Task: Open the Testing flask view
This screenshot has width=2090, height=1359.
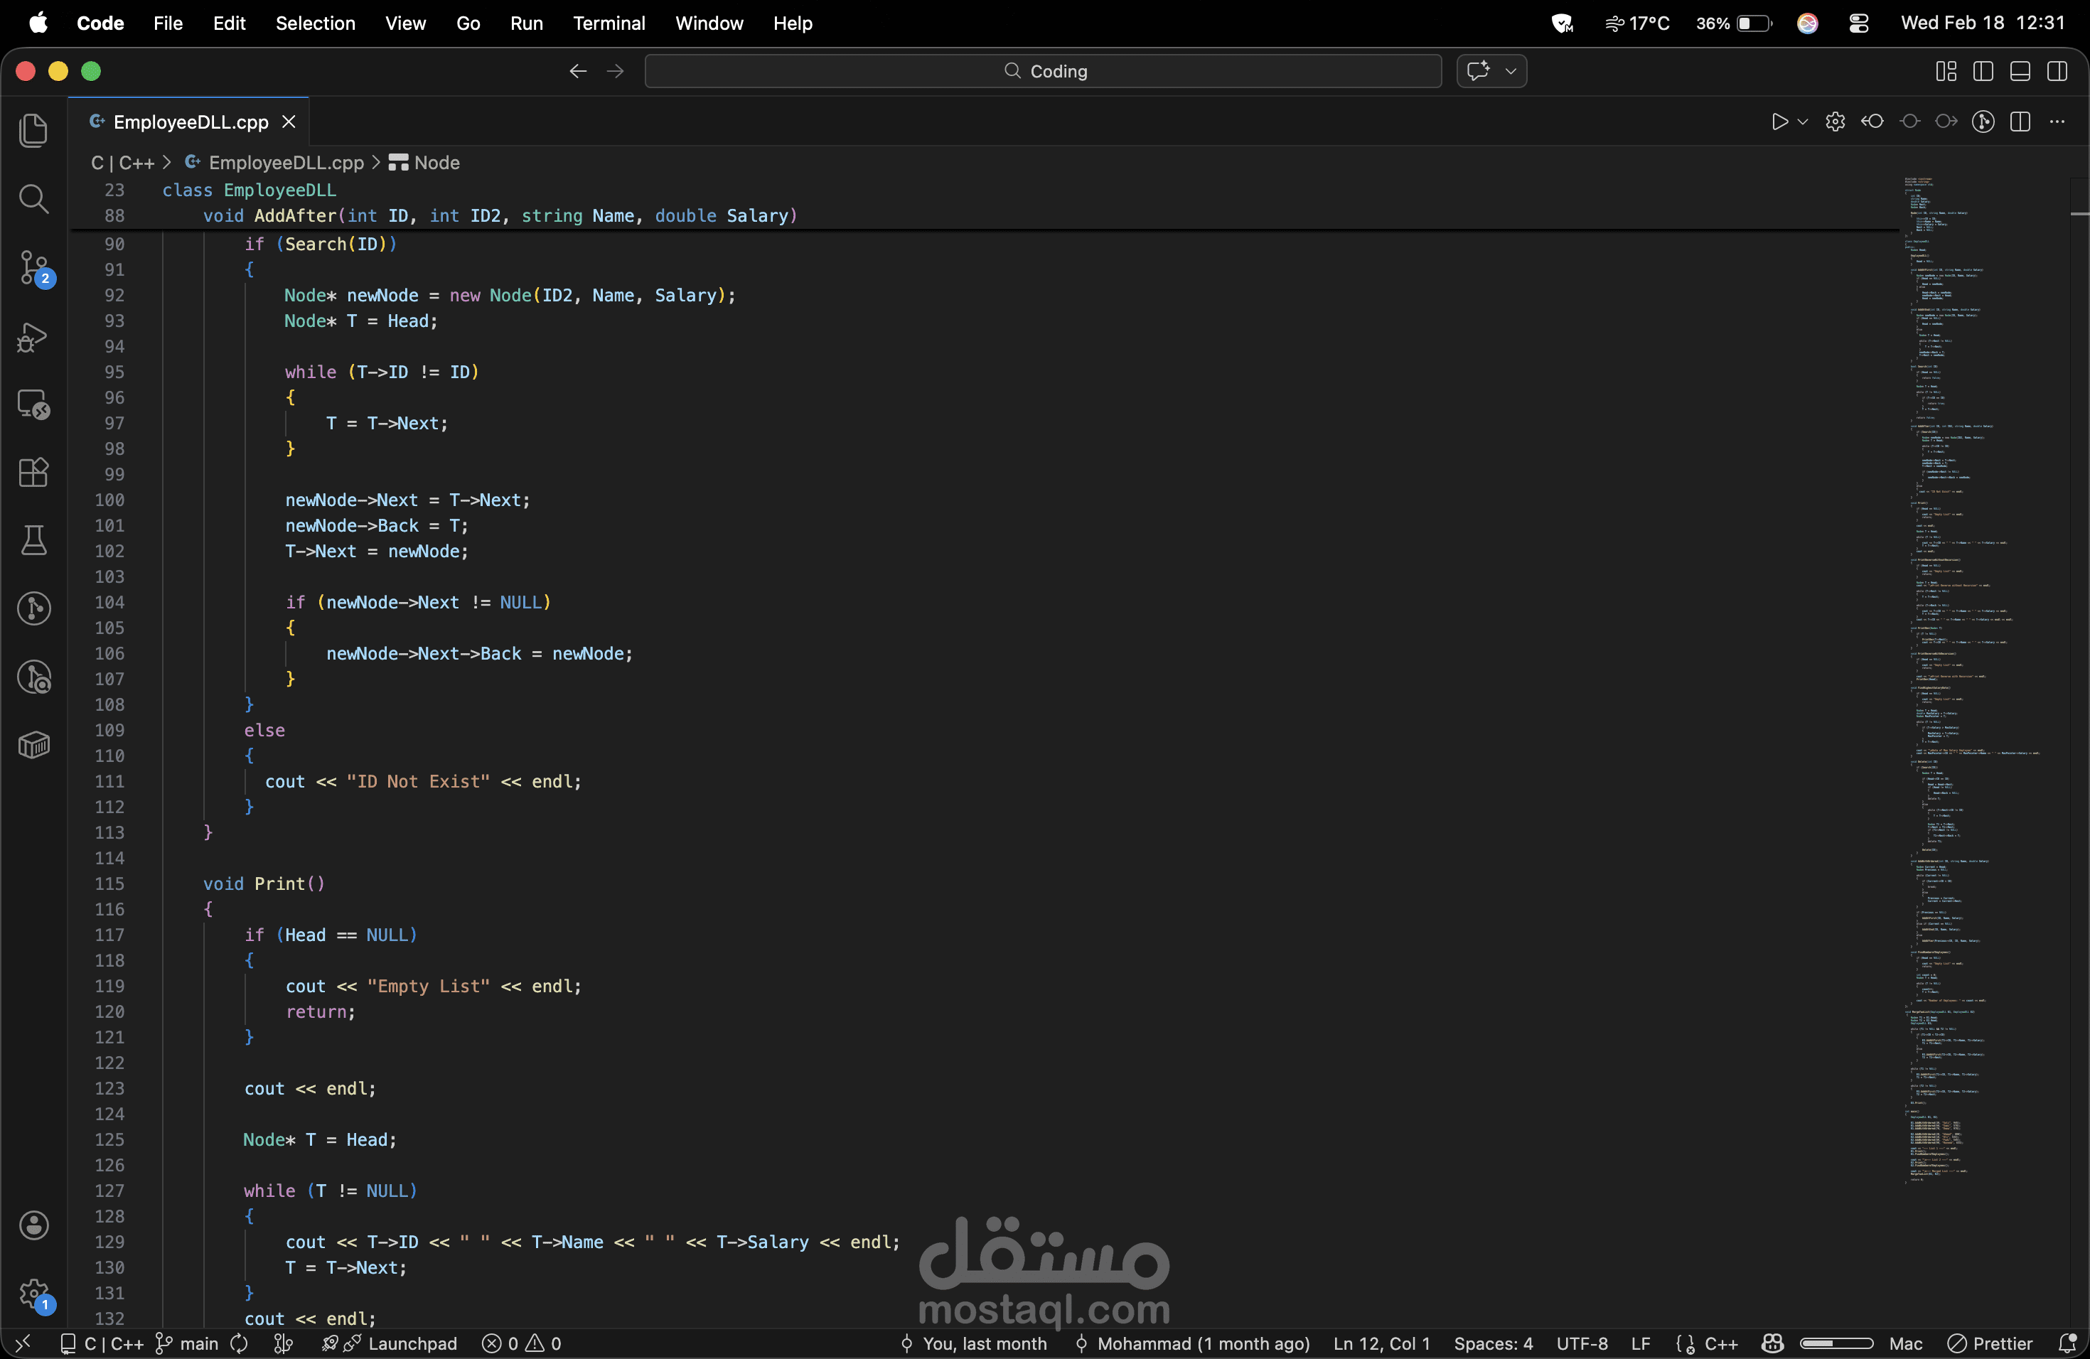Action: 33,541
